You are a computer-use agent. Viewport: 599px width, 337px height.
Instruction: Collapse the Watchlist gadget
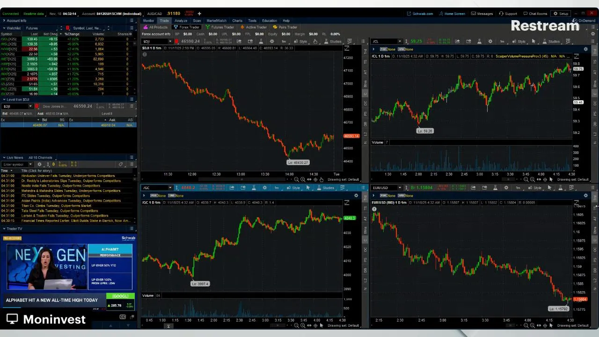[4, 28]
